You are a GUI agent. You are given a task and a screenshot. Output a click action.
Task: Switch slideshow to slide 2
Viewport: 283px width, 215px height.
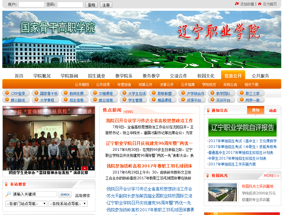tap(71, 168)
